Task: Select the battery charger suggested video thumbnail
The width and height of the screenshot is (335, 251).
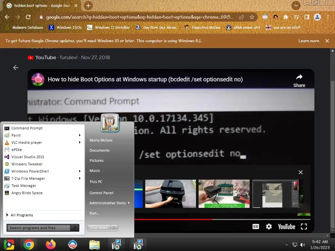Action: (x=224, y=193)
